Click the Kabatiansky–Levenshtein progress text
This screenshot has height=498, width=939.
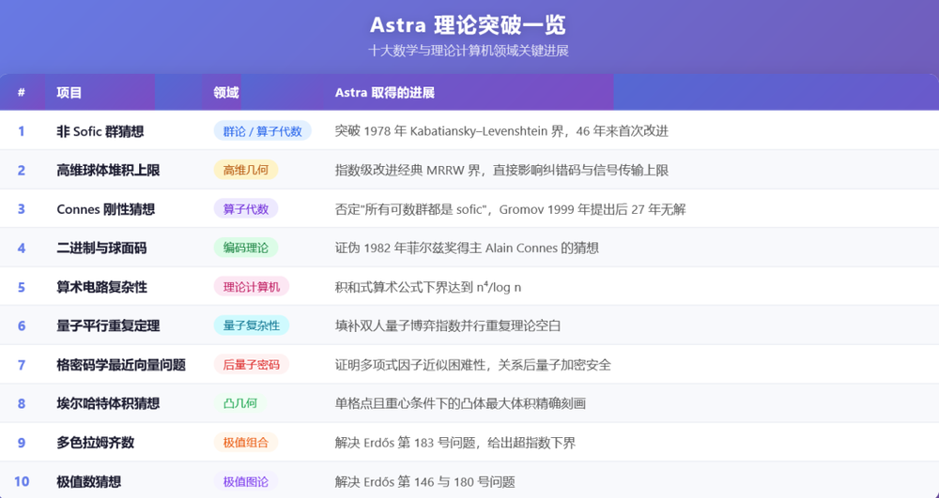coord(501,131)
